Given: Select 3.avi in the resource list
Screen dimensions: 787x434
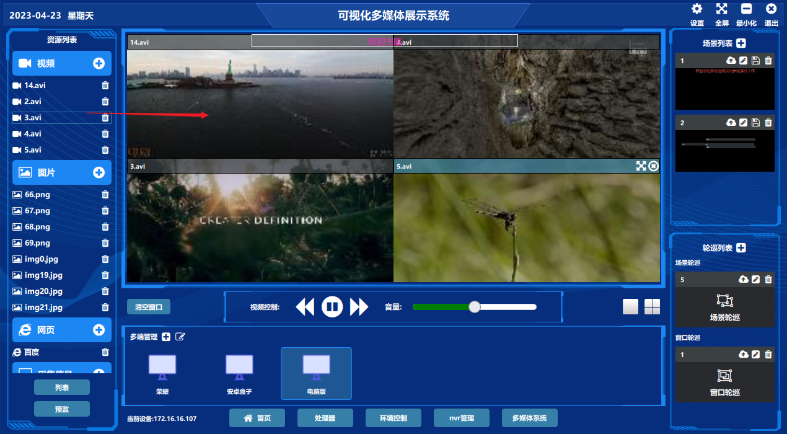Looking at the screenshot, I should (61, 118).
